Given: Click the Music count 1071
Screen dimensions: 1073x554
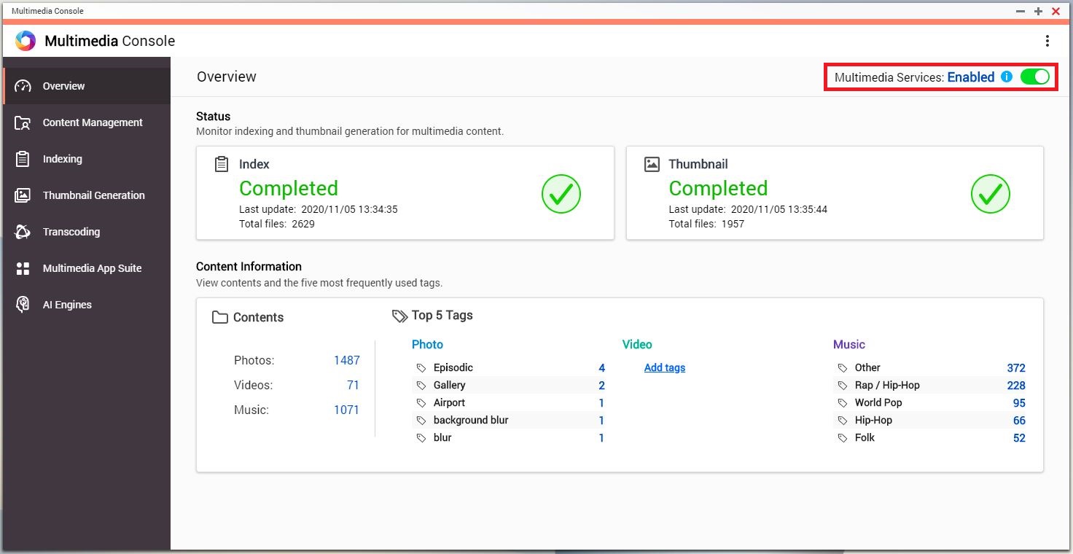Looking at the screenshot, I should point(346,410).
